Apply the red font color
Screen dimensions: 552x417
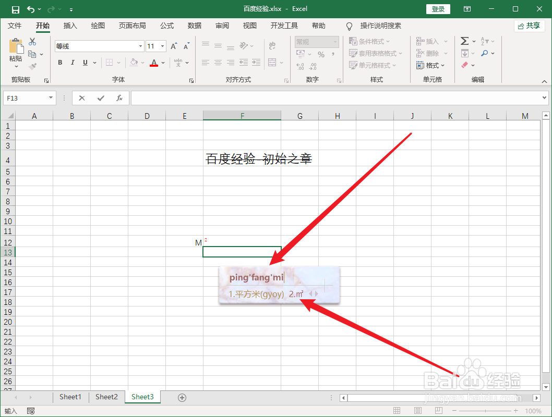154,63
